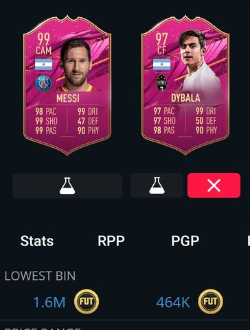Click the FUT coin next to 1.6M
Screen dimensions: 250x330
click(x=87, y=301)
